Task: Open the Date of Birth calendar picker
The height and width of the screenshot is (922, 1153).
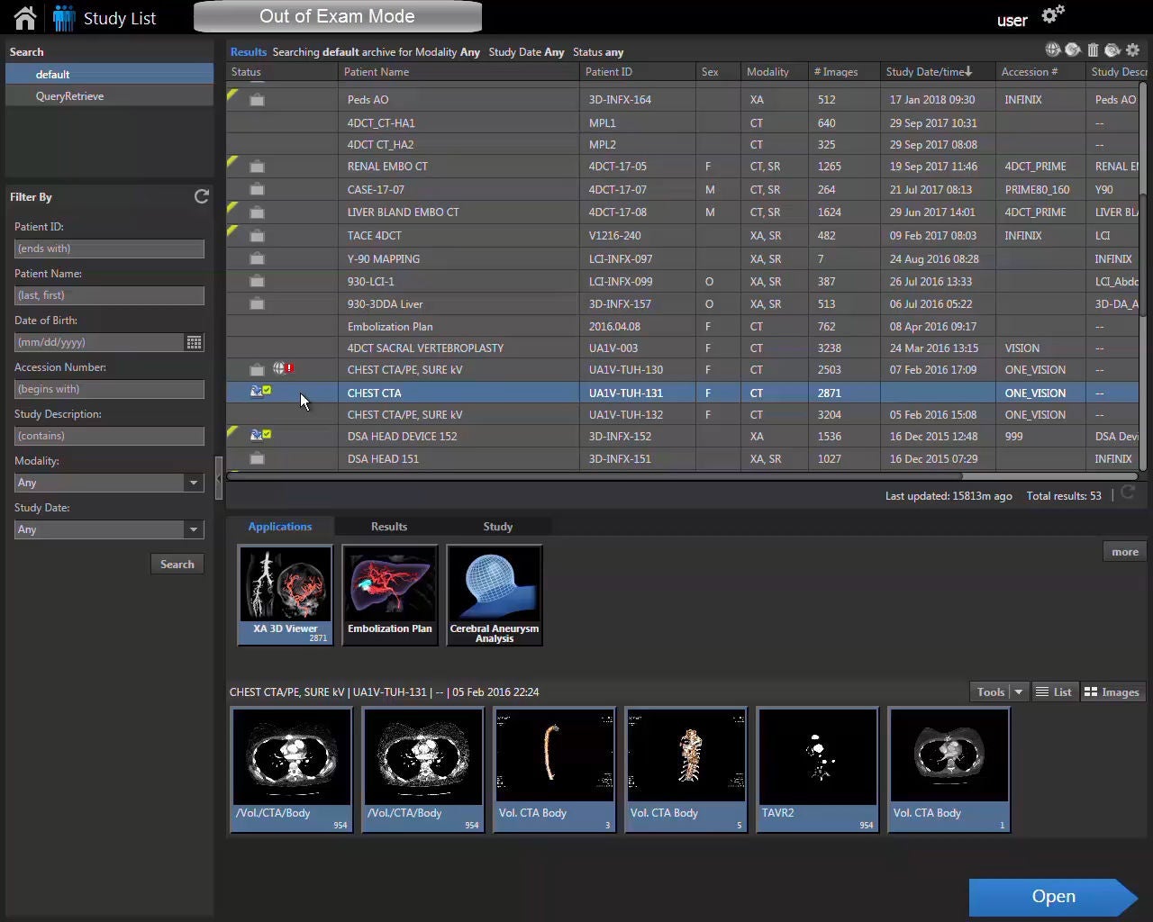Action: click(194, 342)
